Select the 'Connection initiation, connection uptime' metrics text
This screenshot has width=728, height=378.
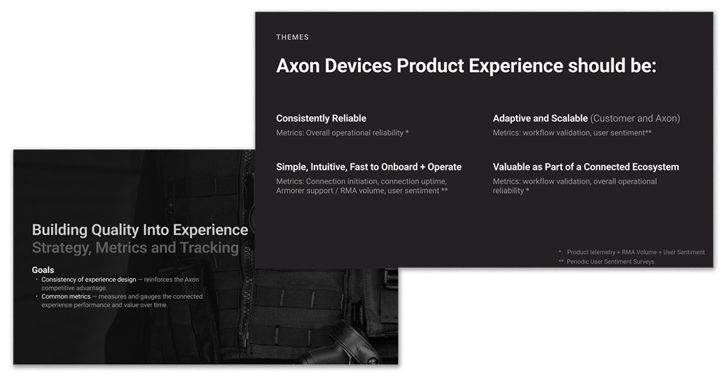click(x=362, y=186)
